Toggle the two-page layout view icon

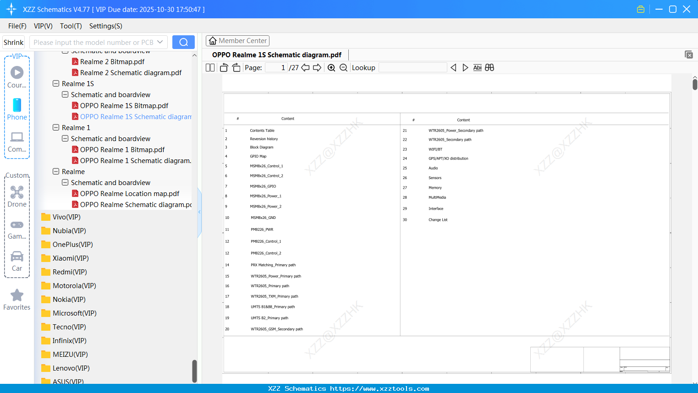(210, 68)
